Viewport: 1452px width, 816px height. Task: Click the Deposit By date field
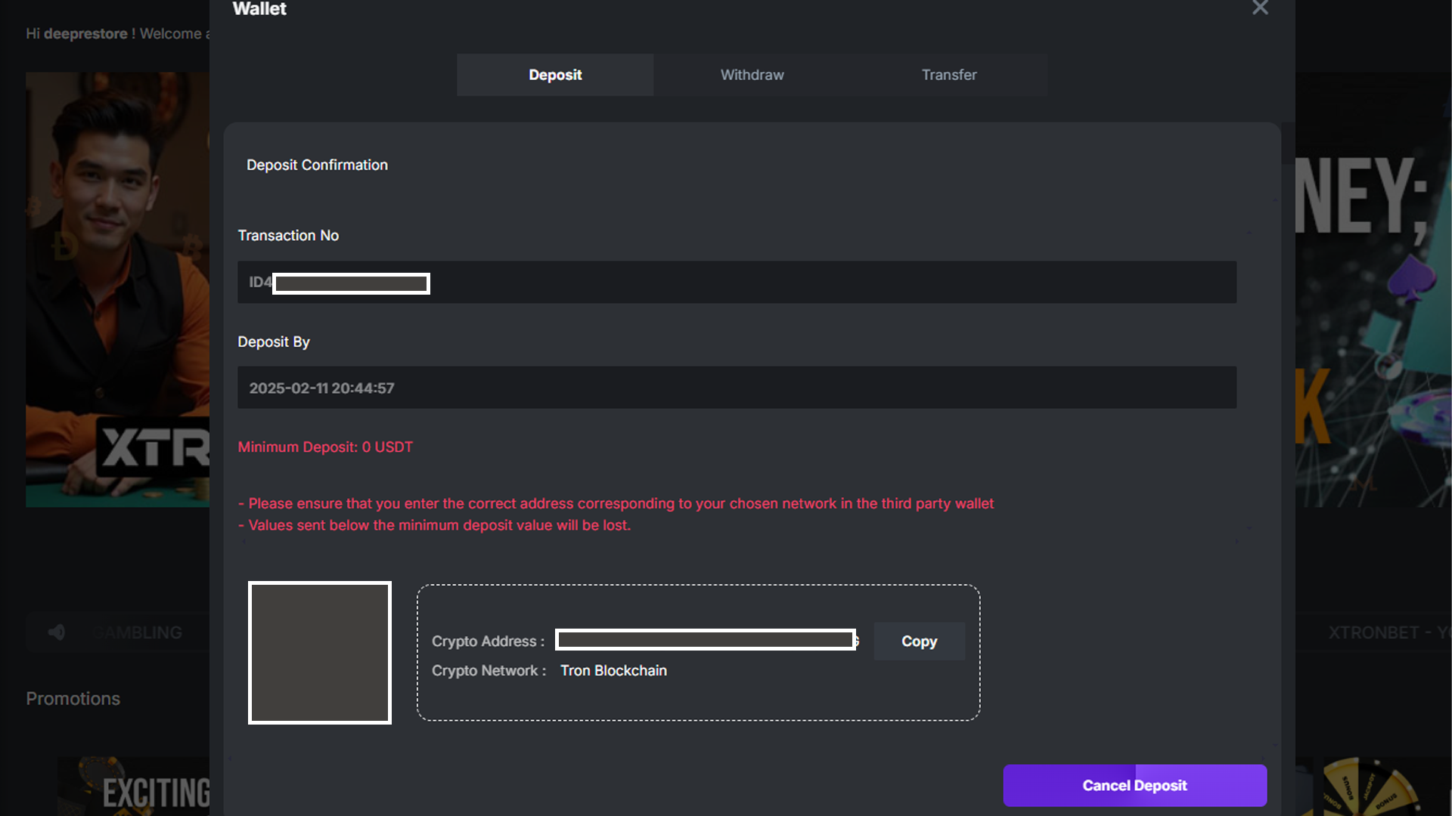(x=737, y=388)
